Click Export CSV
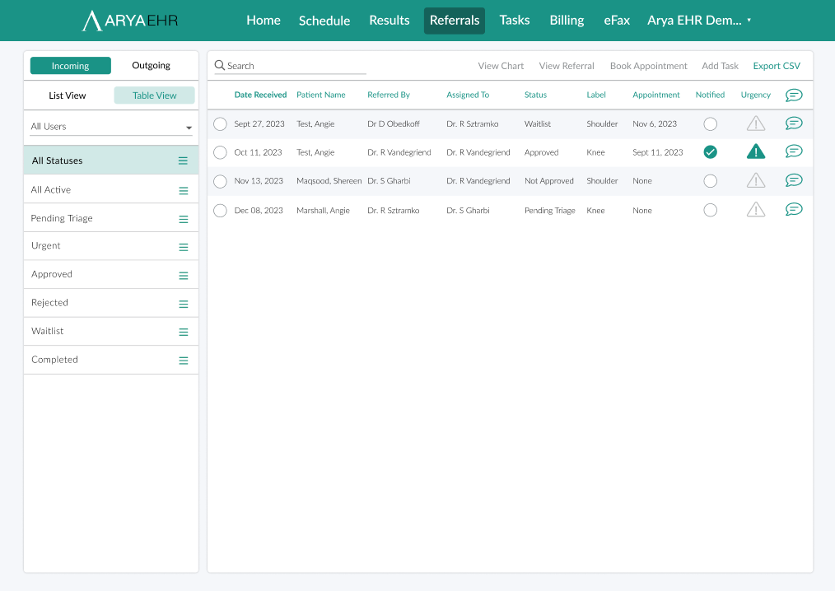This screenshot has height=591, width=835. point(776,65)
